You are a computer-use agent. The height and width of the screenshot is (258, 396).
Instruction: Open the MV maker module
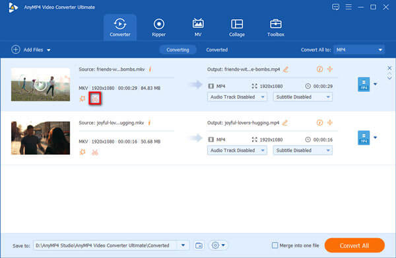tap(198, 28)
